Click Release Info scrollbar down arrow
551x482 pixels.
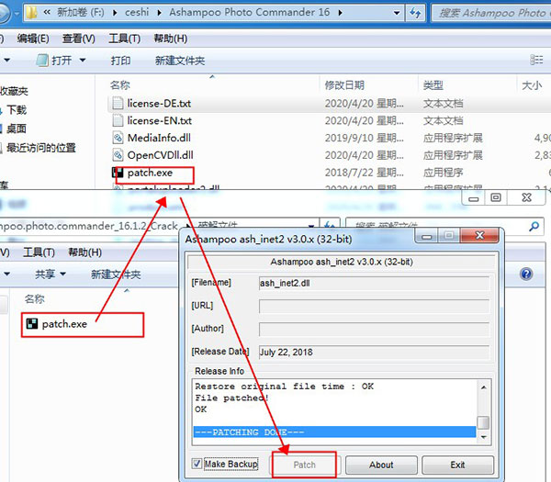484,437
